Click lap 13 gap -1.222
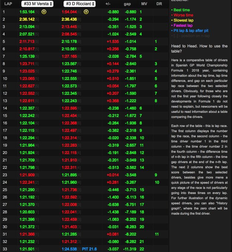This screenshot has width=232, height=252. 130,101
